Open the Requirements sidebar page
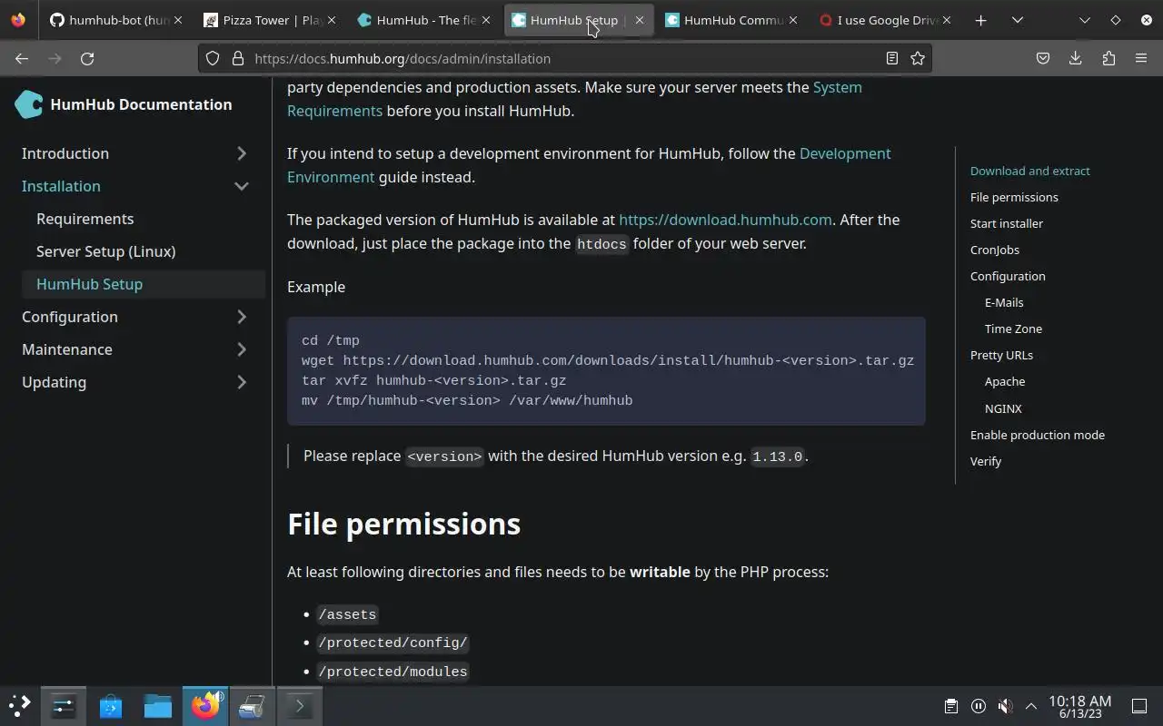Image resolution: width=1163 pixels, height=726 pixels. (84, 219)
